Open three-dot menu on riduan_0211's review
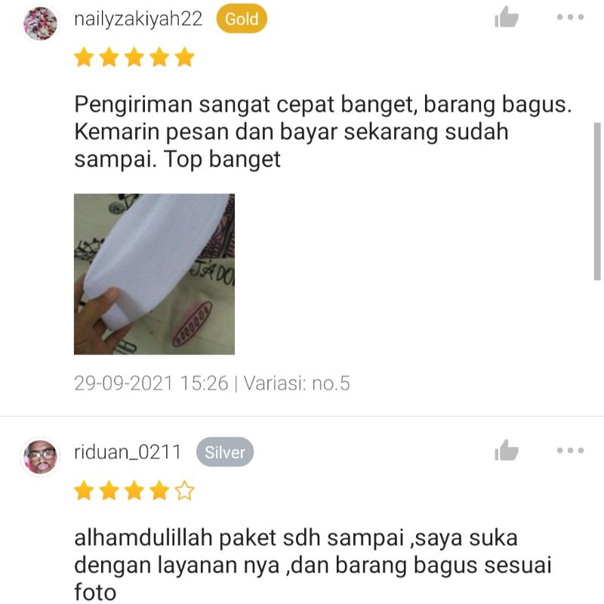This screenshot has width=604, height=604. pos(571,450)
